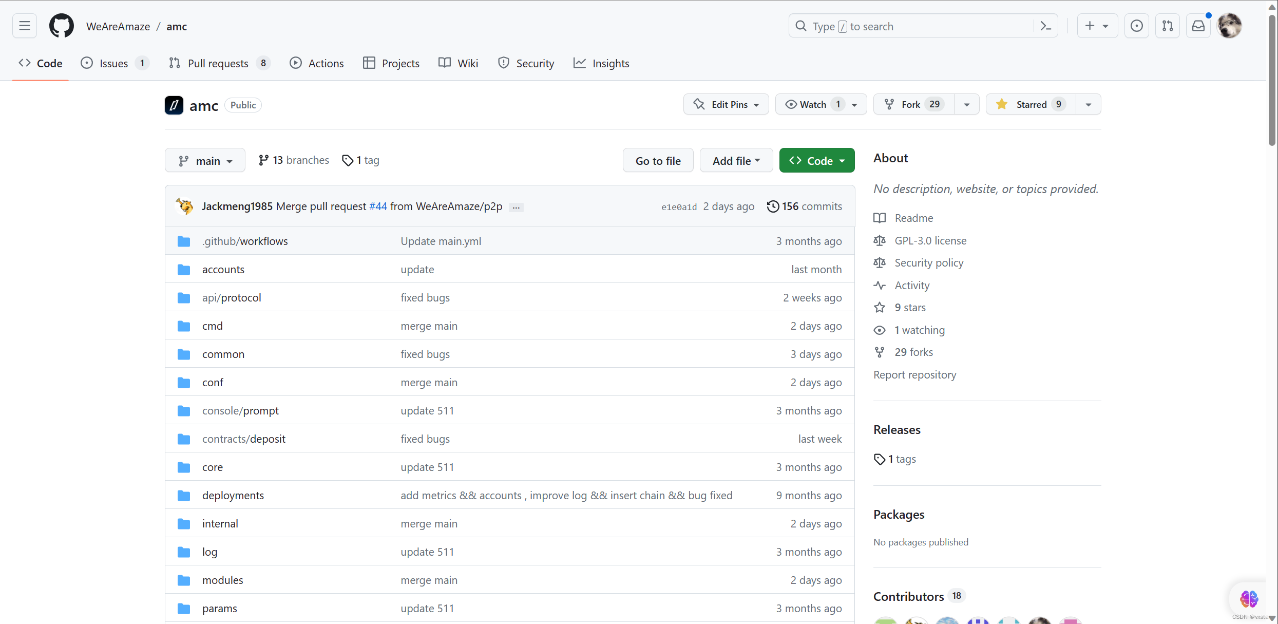Open the commit history clock icon
The width and height of the screenshot is (1278, 624).
click(773, 206)
